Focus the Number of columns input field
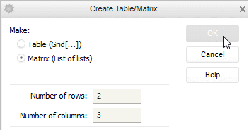 pyautogui.click(x=117, y=115)
